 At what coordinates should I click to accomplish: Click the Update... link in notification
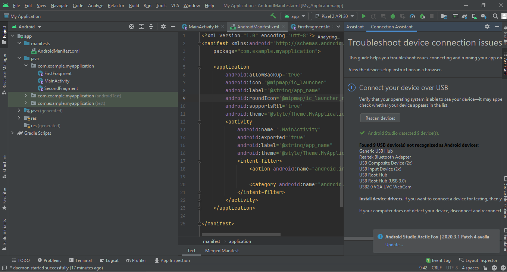pyautogui.click(x=394, y=245)
